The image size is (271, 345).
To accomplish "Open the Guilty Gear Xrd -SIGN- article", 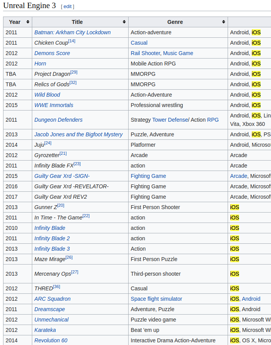I will 62,176.
